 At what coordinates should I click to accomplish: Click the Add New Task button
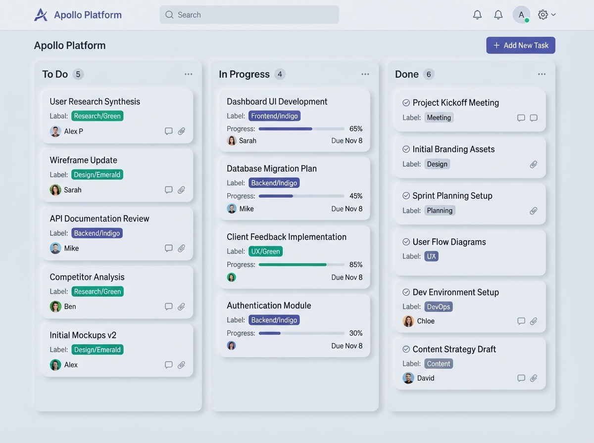pyautogui.click(x=521, y=45)
